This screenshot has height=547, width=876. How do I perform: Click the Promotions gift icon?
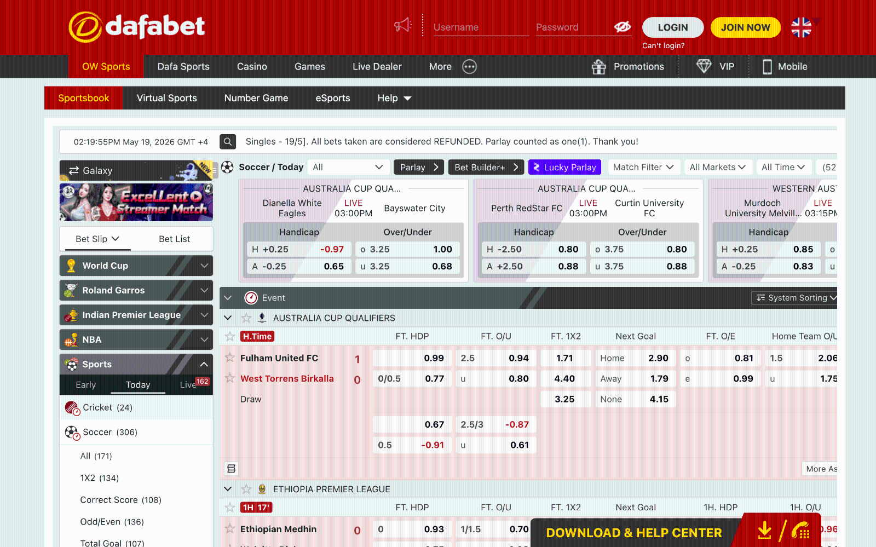pyautogui.click(x=599, y=67)
